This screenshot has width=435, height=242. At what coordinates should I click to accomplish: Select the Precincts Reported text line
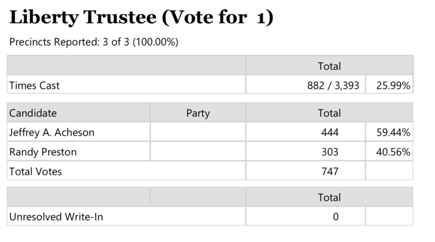click(94, 42)
